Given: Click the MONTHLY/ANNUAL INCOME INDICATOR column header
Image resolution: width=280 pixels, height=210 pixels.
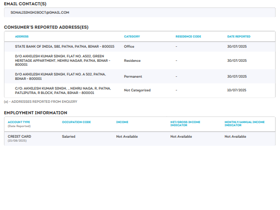Looking at the screenshot, I should pyautogui.click(x=245, y=124).
